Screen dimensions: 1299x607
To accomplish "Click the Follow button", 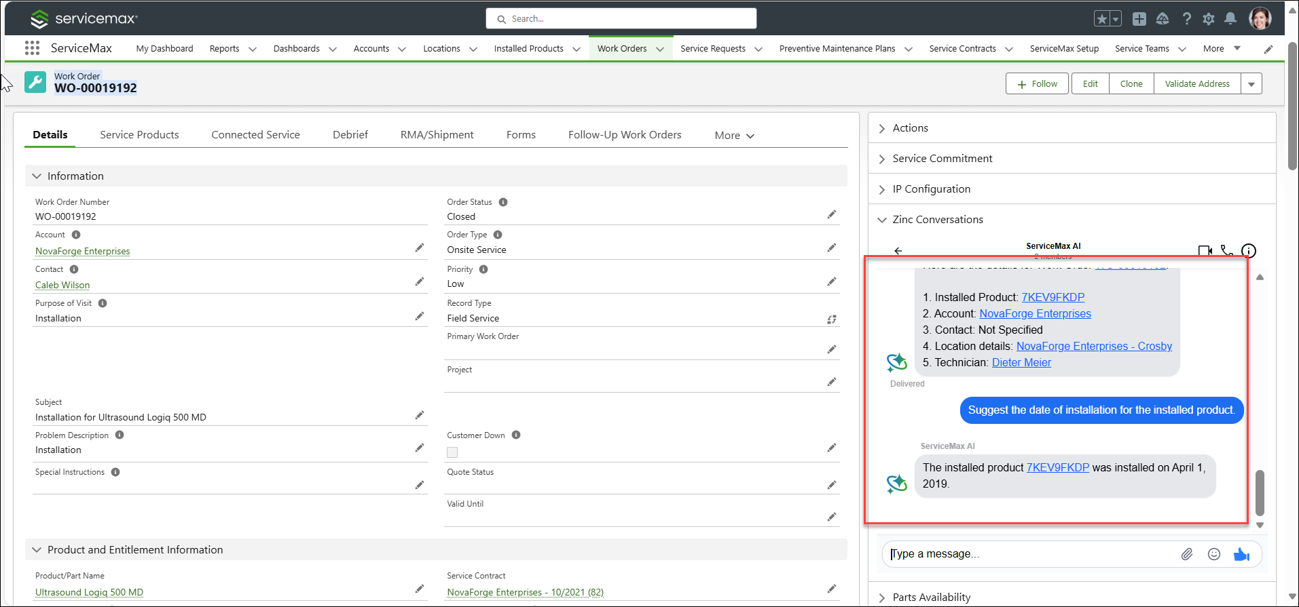I will pyautogui.click(x=1037, y=84).
